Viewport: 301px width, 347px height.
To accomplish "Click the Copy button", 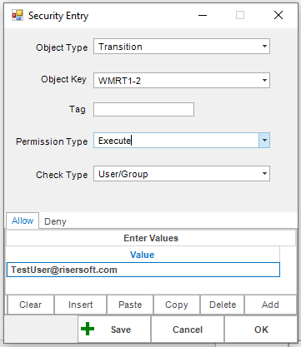I will click(x=177, y=305).
